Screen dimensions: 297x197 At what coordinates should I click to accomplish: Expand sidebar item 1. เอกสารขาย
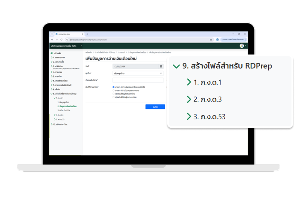pyautogui.click(x=58, y=57)
